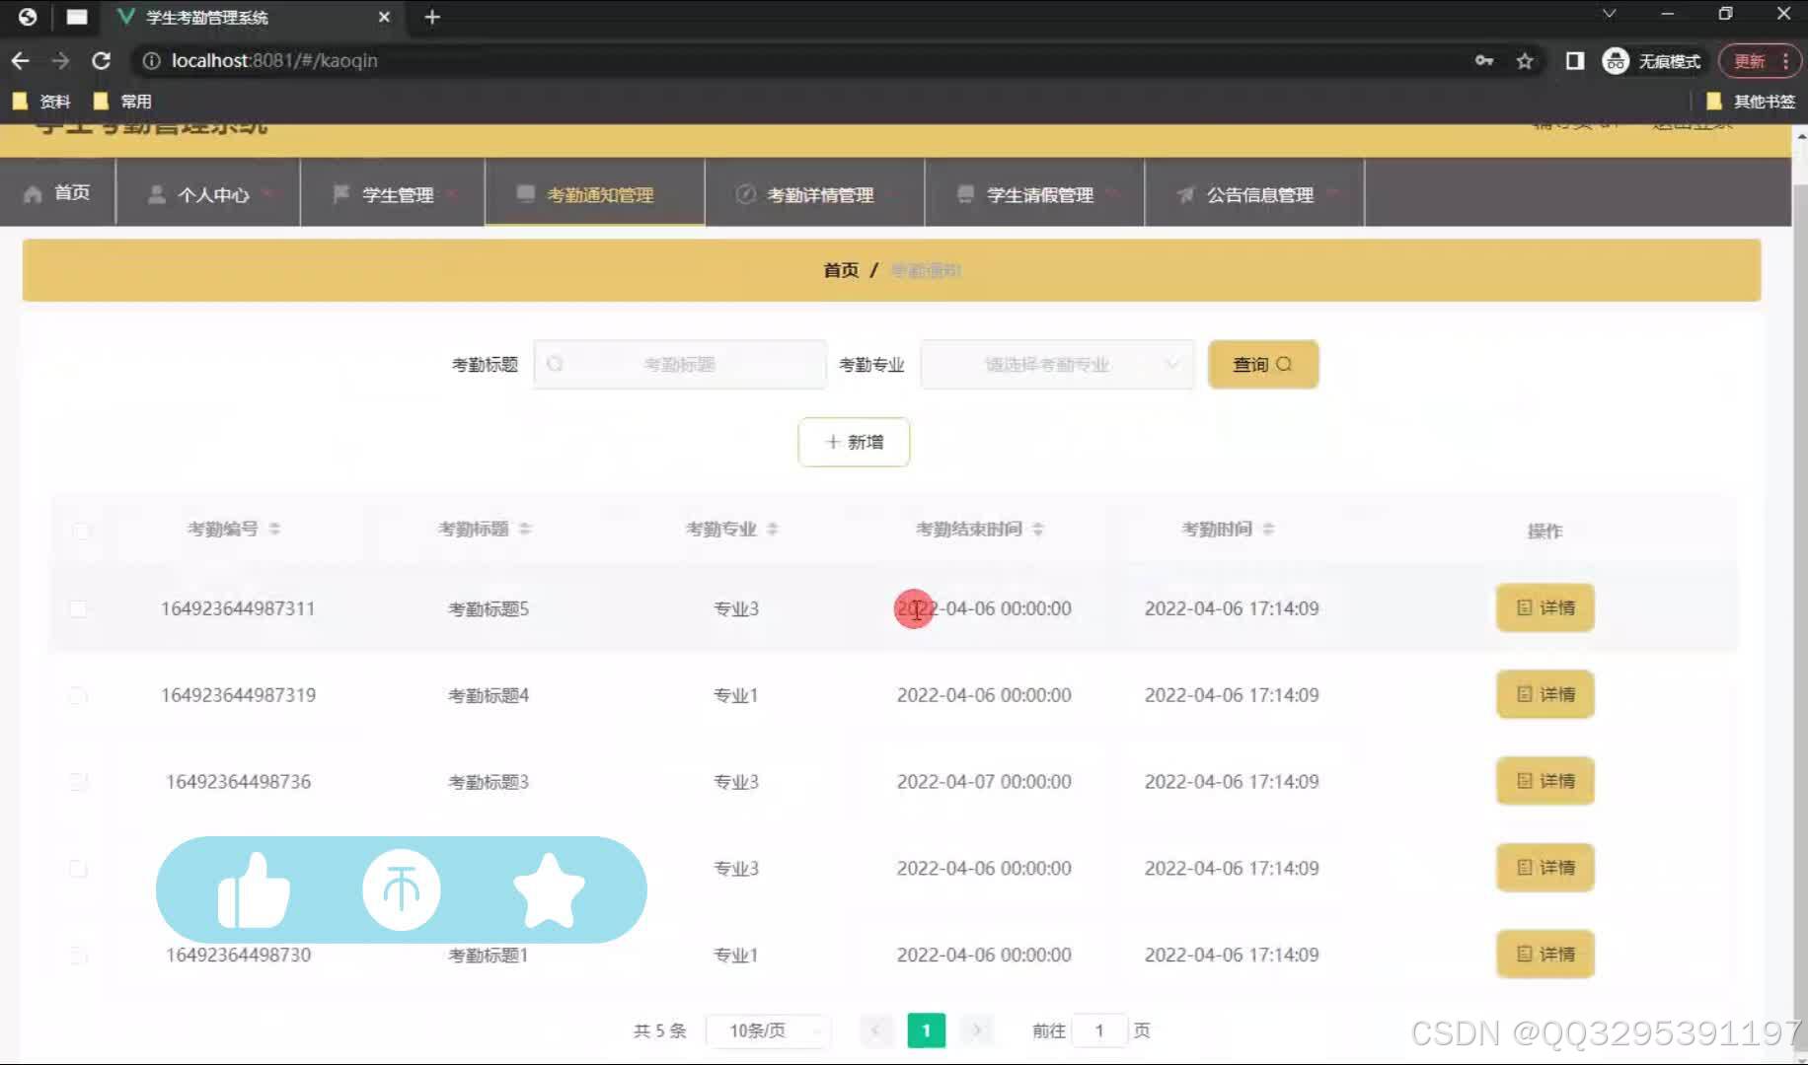Click the coin donate icon
1808x1065 pixels.
tap(401, 890)
